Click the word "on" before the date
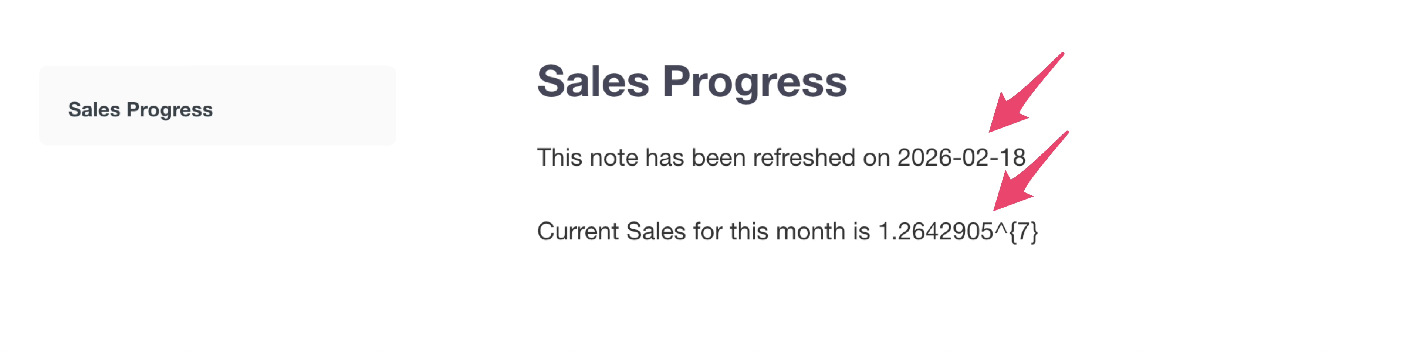 pyautogui.click(x=876, y=158)
